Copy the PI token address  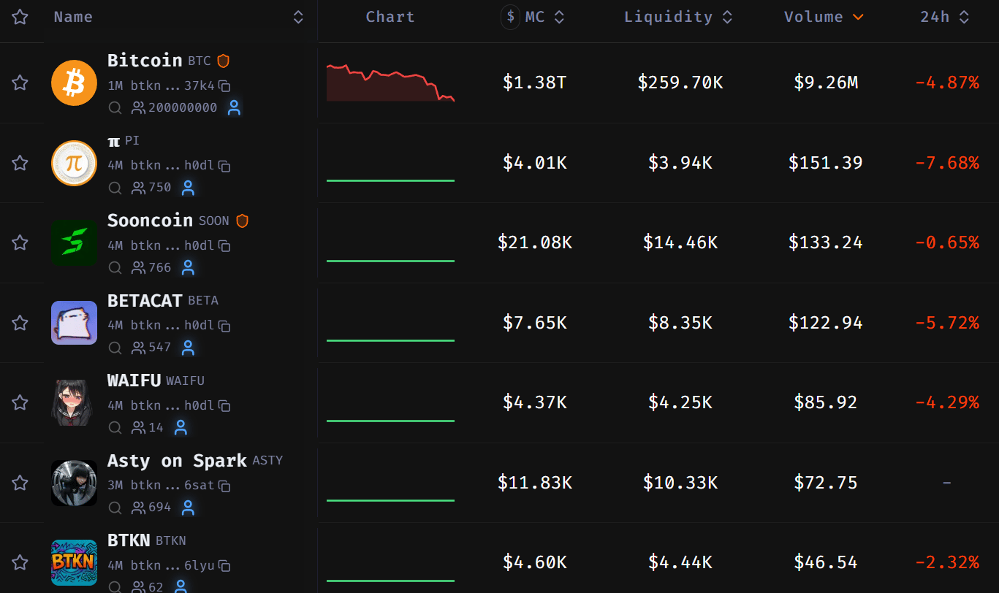click(x=225, y=166)
